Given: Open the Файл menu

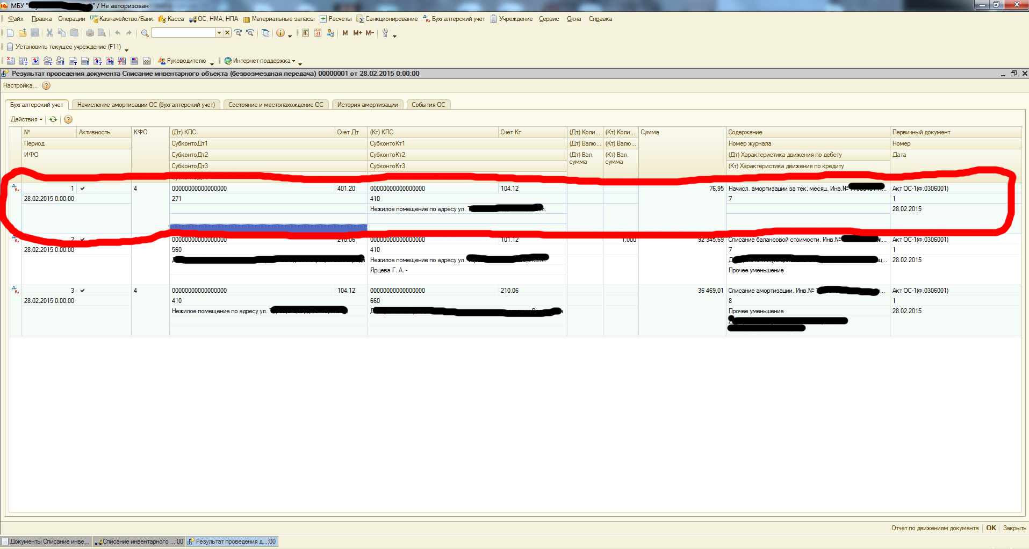Looking at the screenshot, I should (x=16, y=19).
